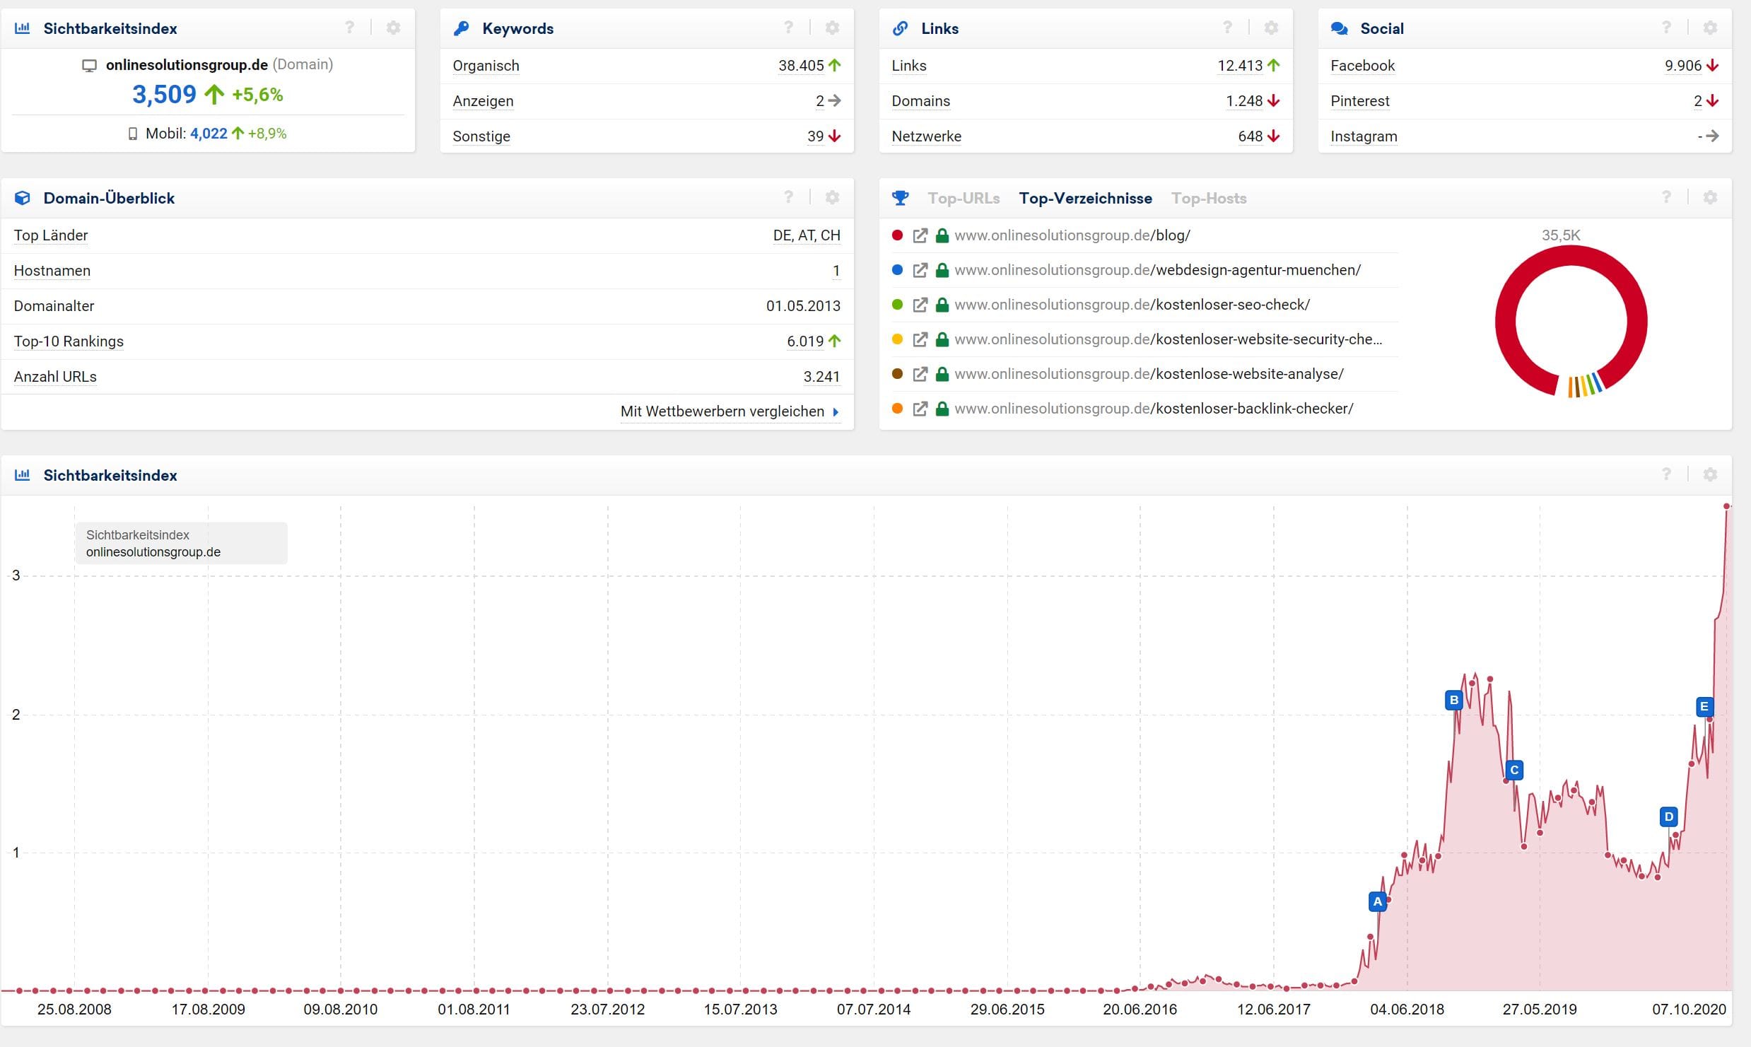Click the Social panel help icon
Screen dimensions: 1751x1047
pyautogui.click(x=1666, y=28)
